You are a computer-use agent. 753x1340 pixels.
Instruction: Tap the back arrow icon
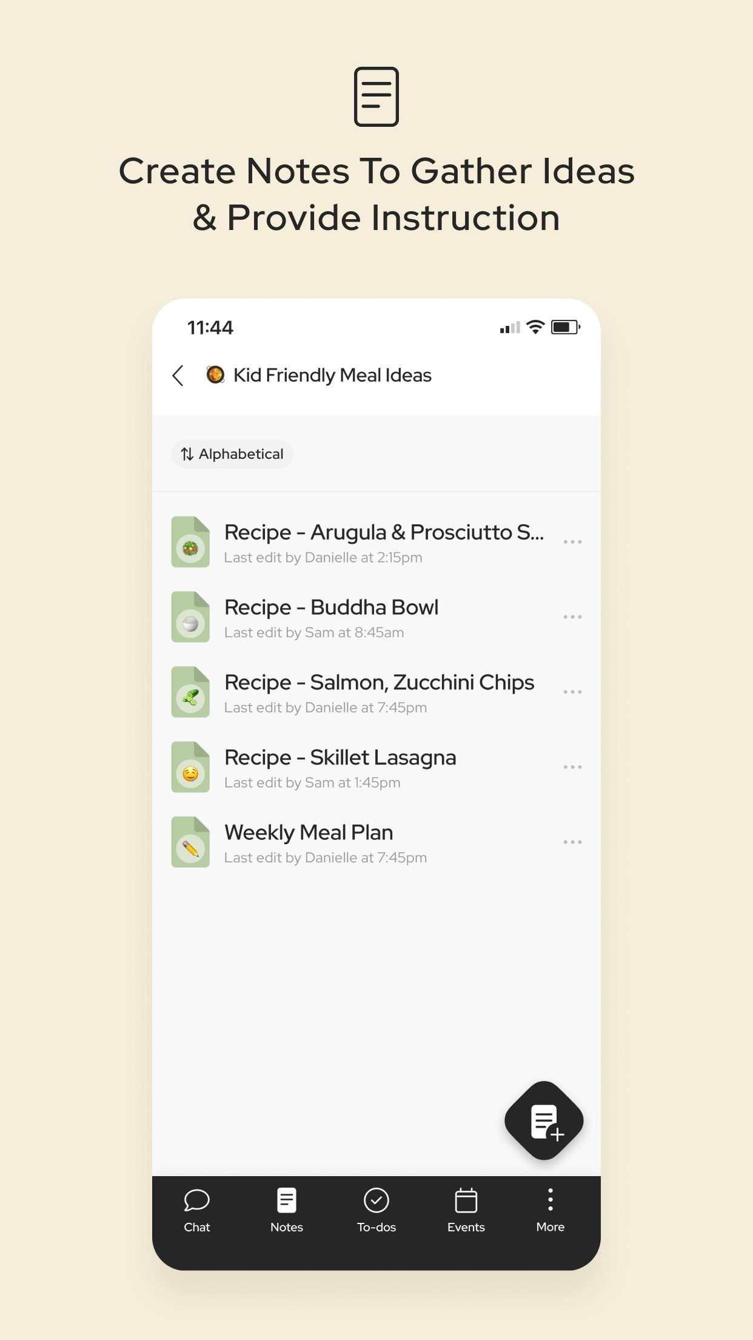(178, 376)
